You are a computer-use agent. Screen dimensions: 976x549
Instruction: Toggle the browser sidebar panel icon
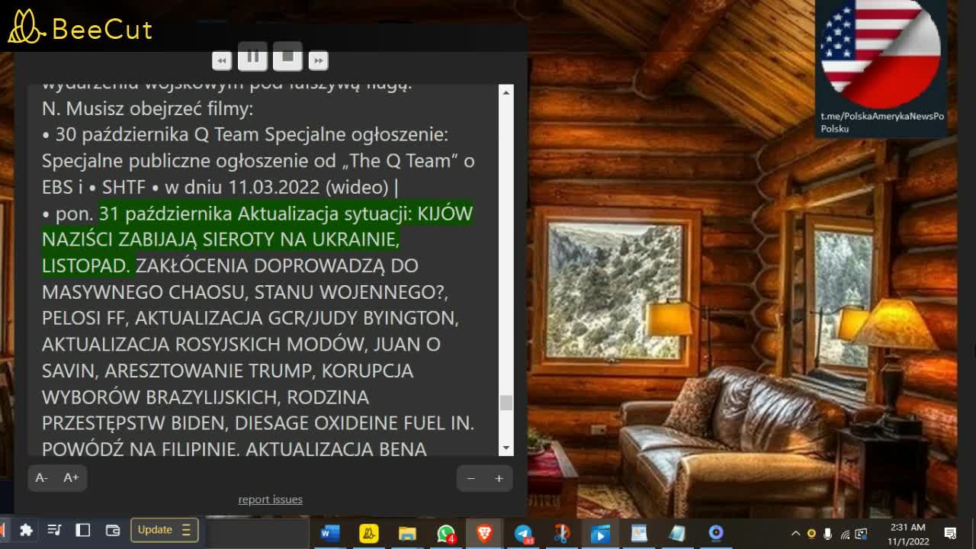pos(83,530)
